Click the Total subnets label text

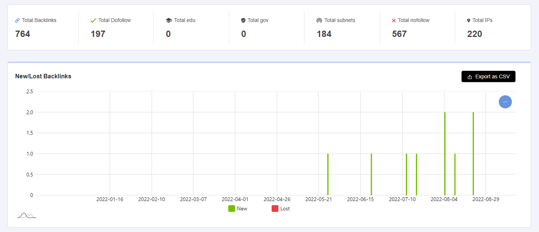click(x=340, y=21)
